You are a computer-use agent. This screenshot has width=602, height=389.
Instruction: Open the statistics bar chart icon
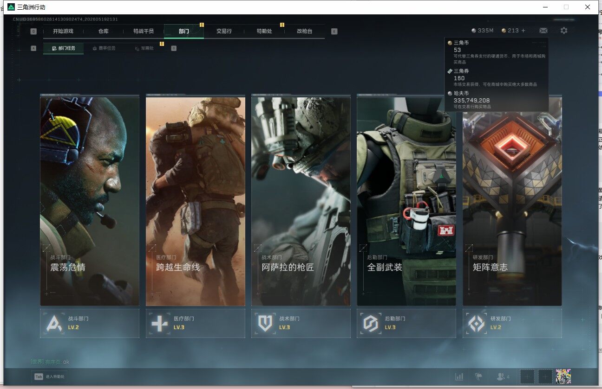(x=459, y=376)
